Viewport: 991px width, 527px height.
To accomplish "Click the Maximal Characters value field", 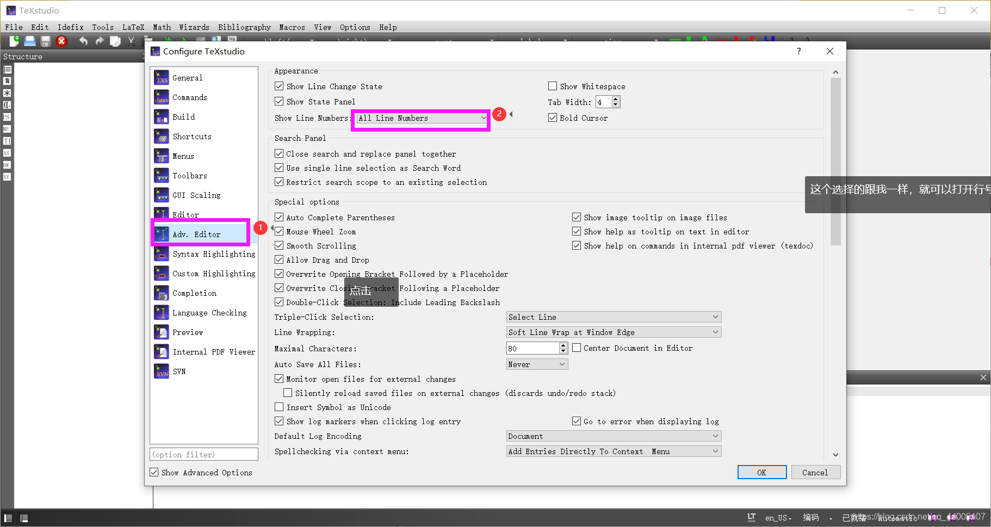I will 532,348.
